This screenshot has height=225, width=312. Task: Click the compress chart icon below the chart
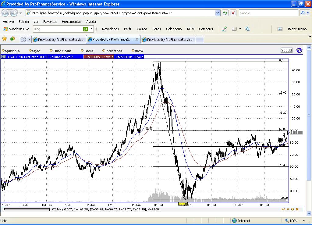[283, 209]
